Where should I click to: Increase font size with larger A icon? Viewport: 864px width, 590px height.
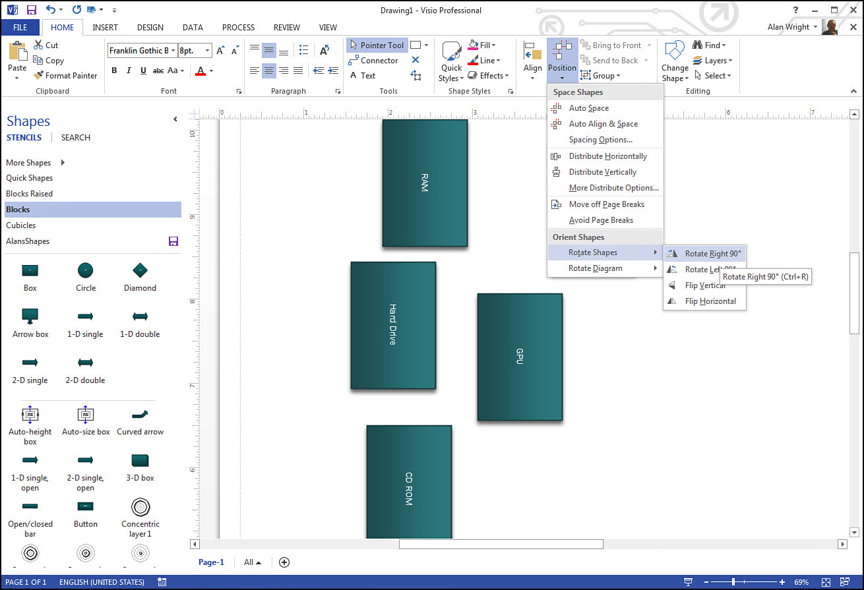tap(221, 50)
